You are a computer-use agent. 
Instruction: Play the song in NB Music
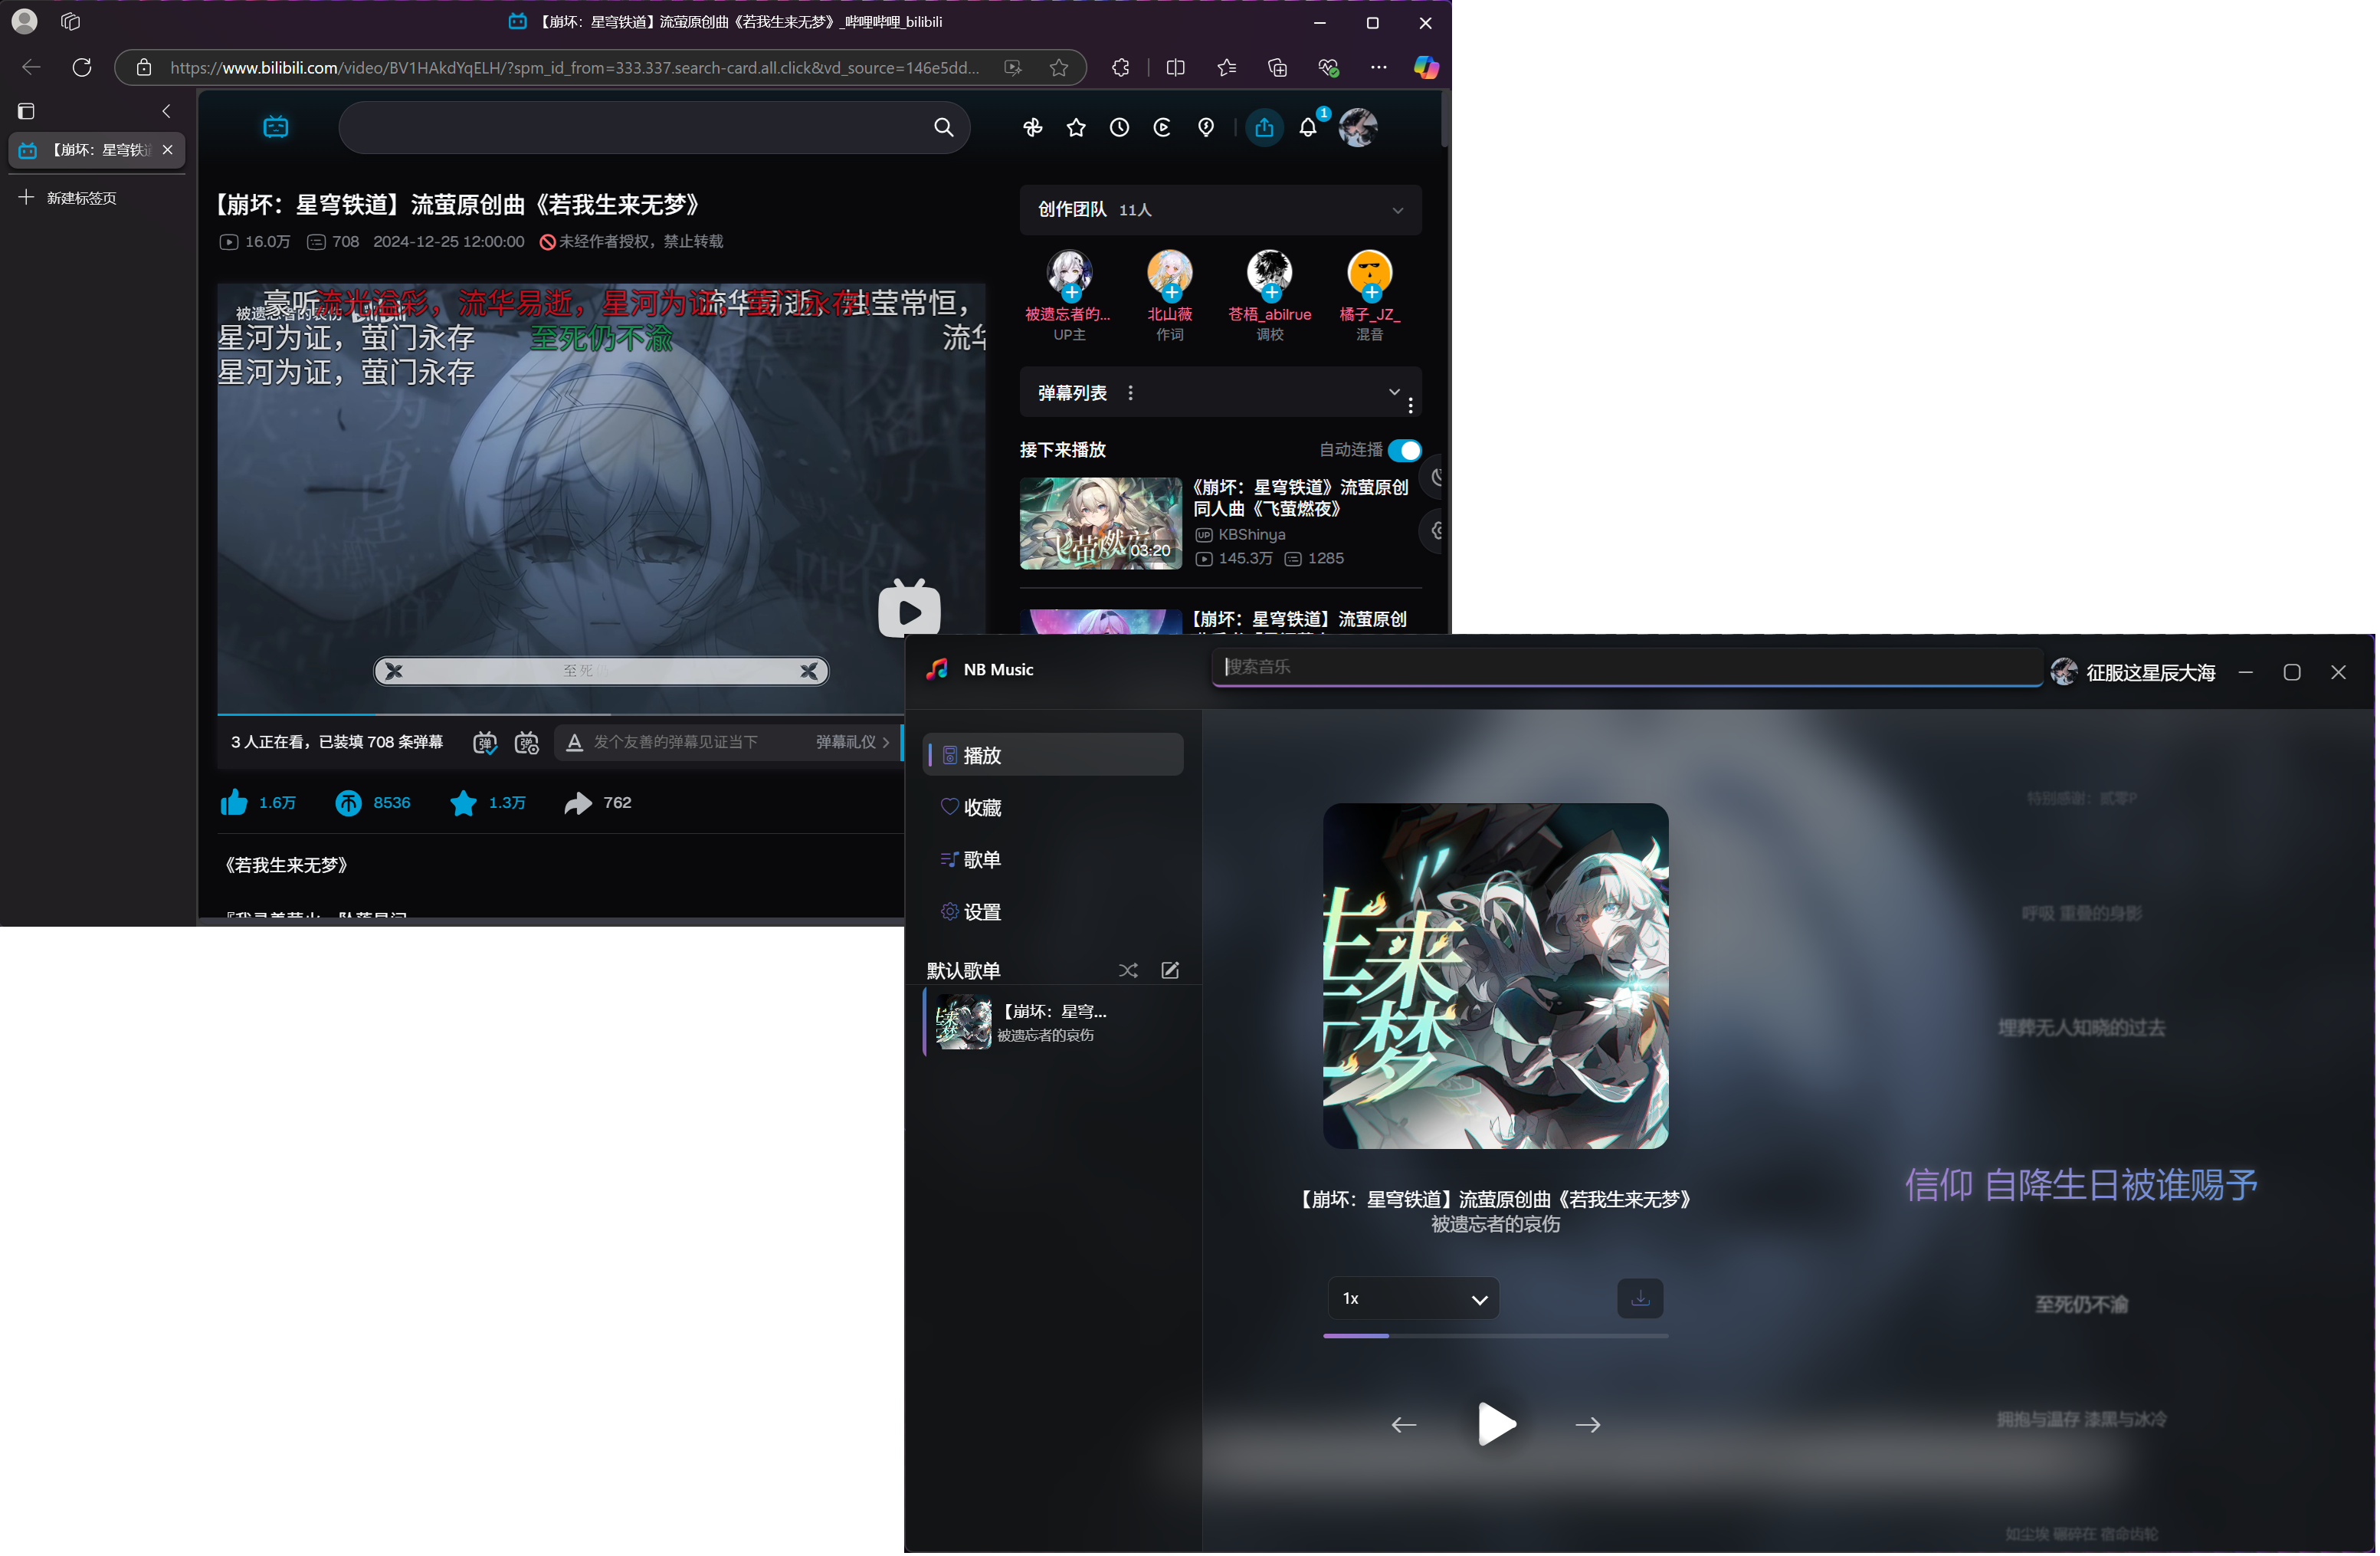click(1498, 1425)
